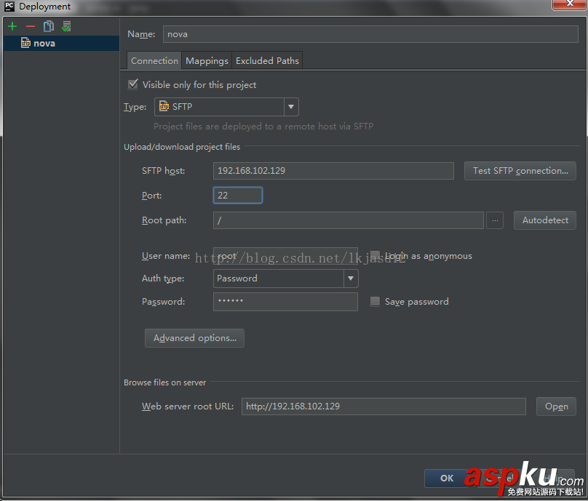Click the Port field showing 22

(x=238, y=195)
